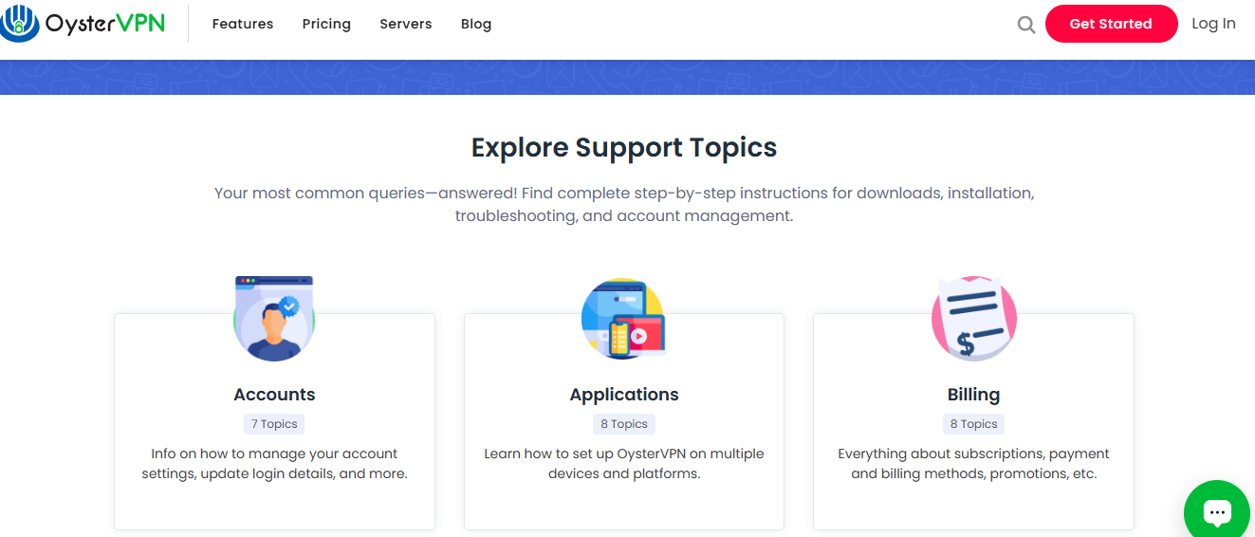
Task: Open the Accounts topic heading
Action: (x=274, y=395)
